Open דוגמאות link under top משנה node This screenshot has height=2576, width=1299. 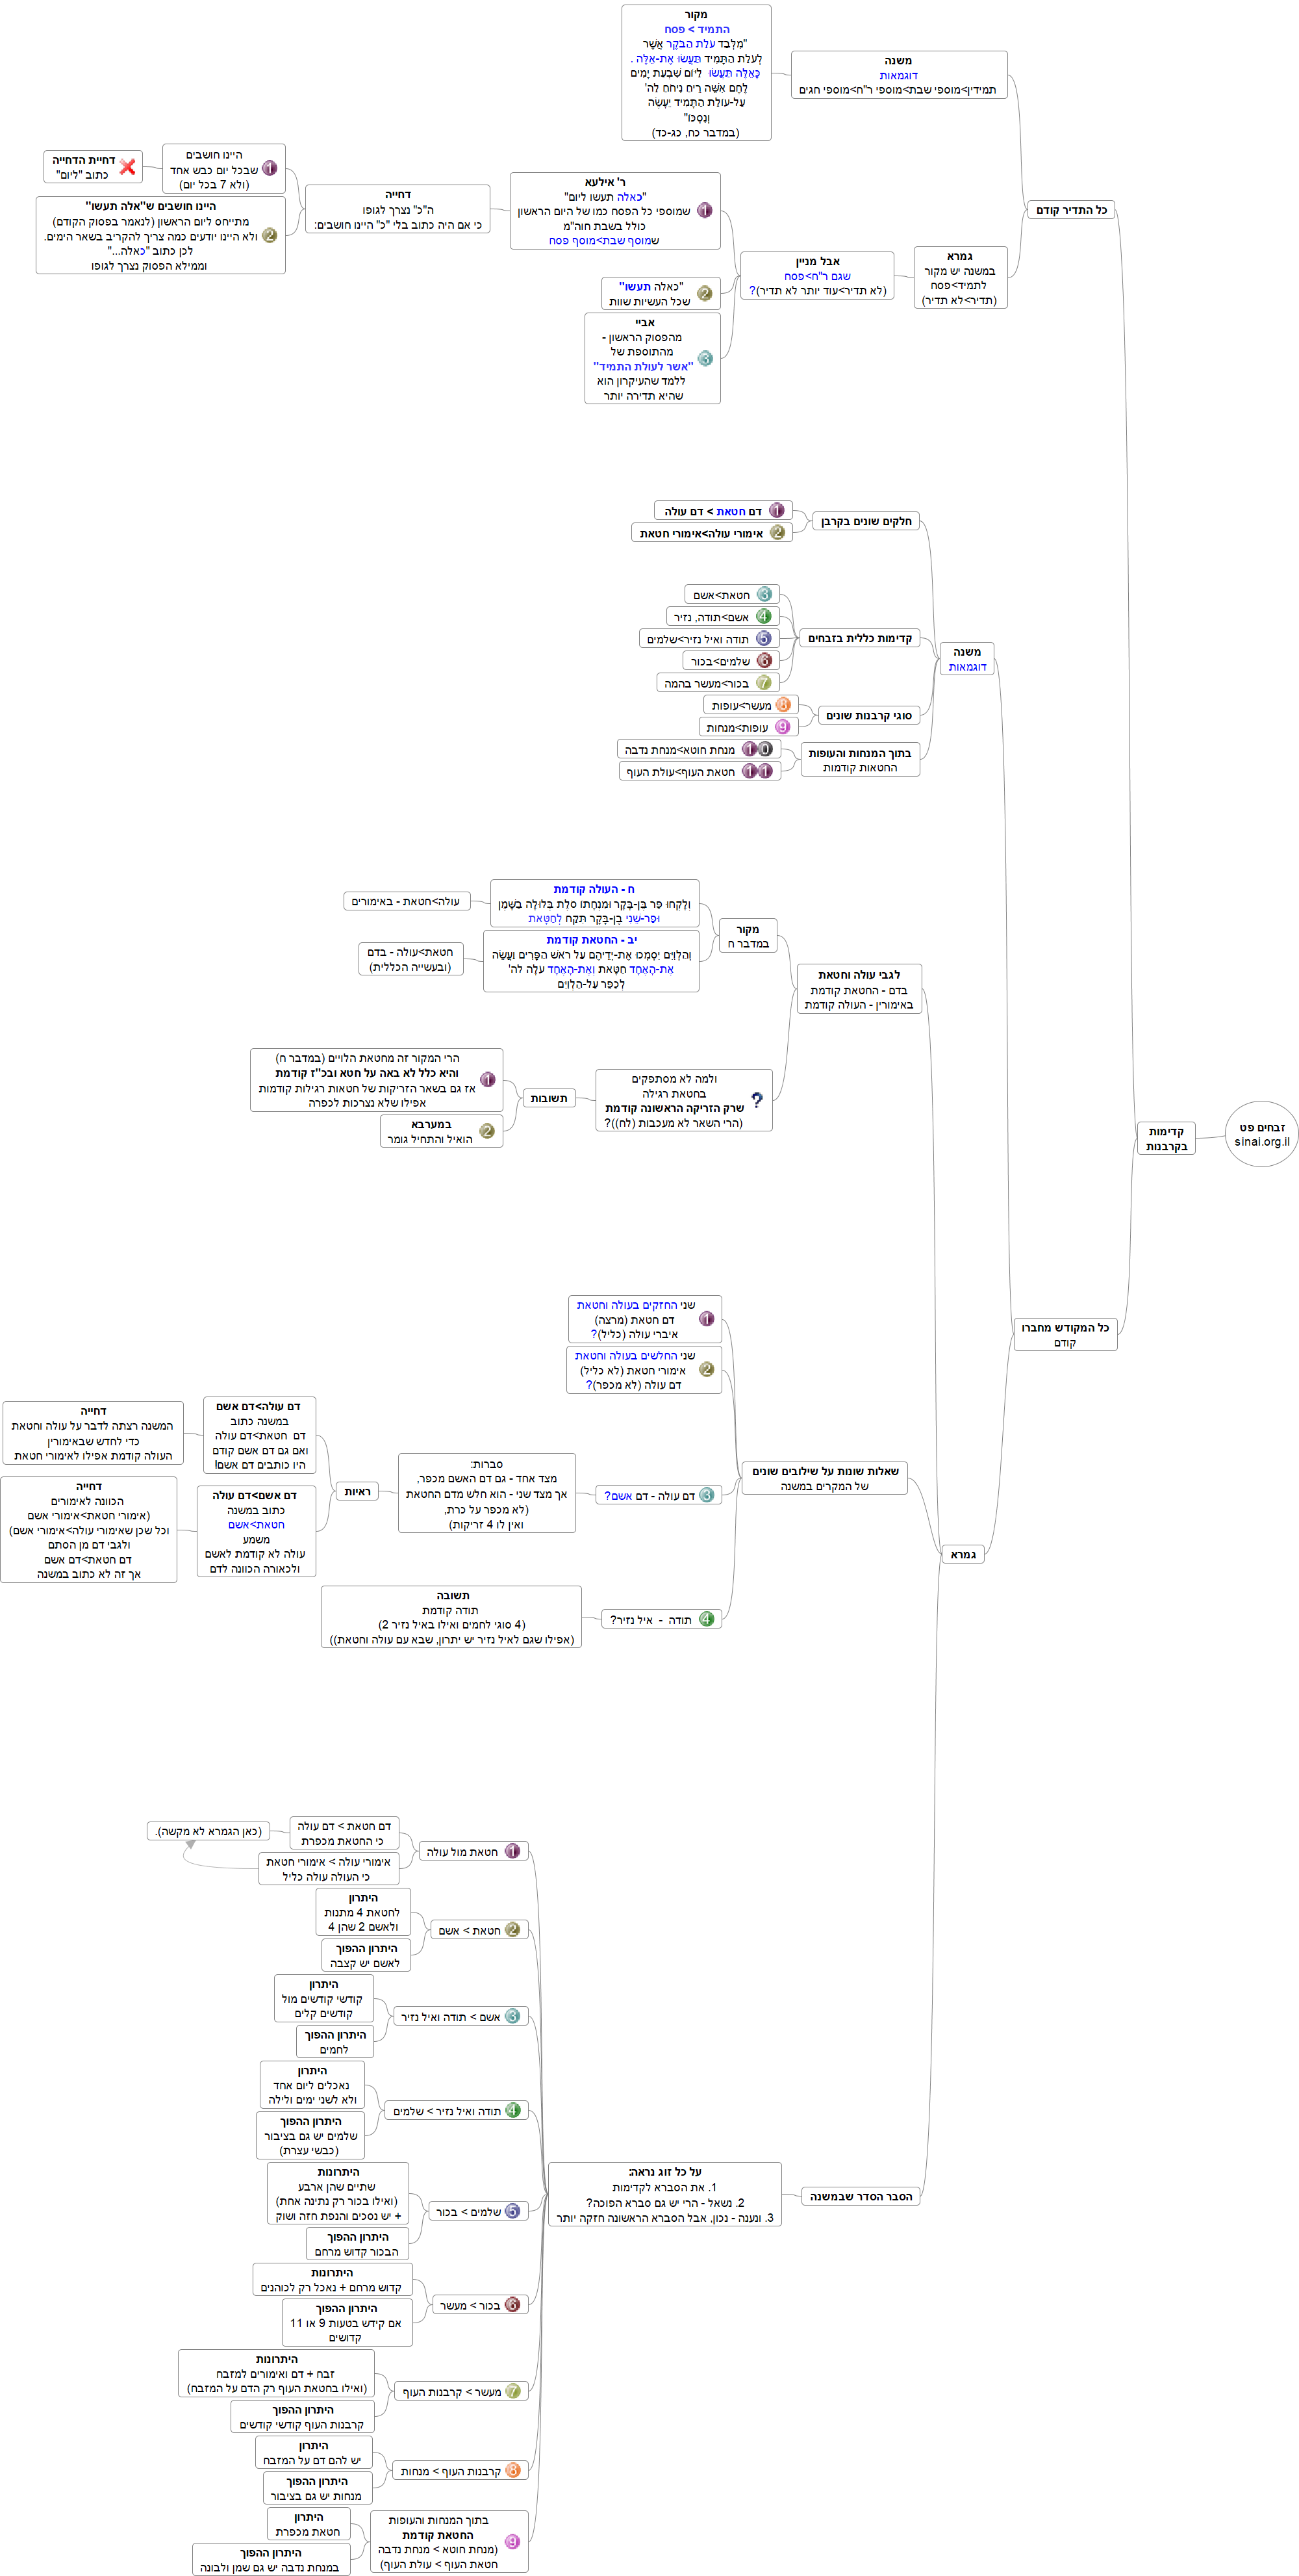point(898,76)
